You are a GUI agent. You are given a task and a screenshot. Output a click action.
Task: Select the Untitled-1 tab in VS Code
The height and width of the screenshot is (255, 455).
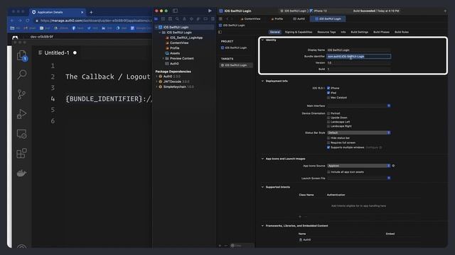pyautogui.click(x=57, y=53)
